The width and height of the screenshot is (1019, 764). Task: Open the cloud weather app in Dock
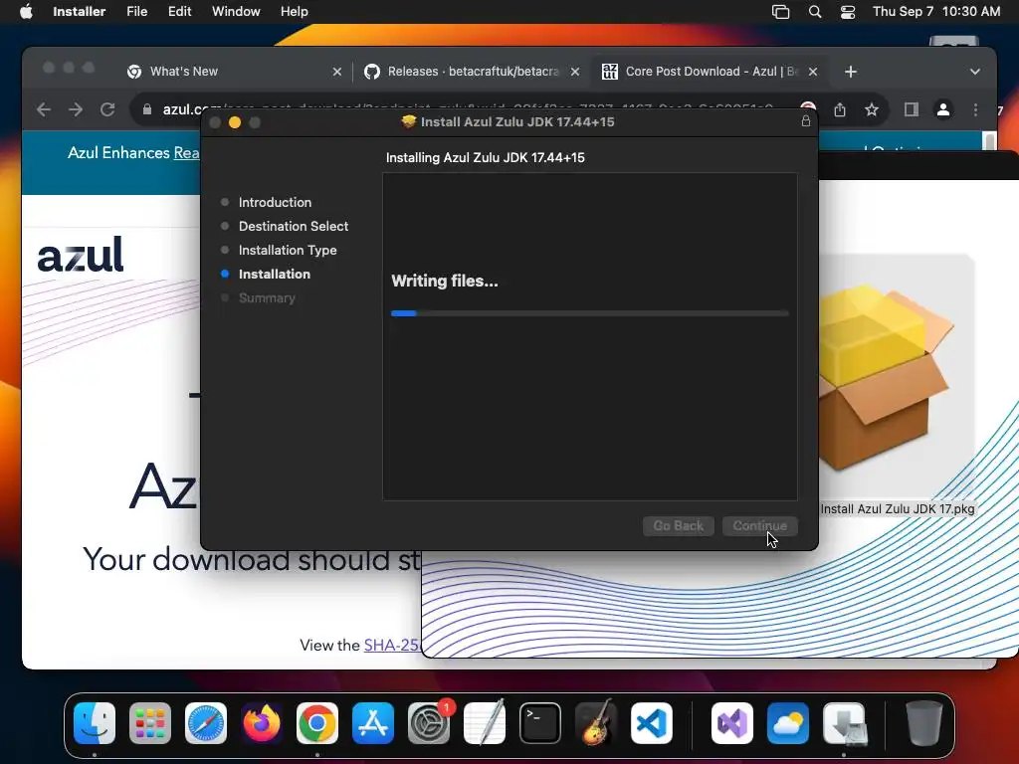click(x=788, y=723)
